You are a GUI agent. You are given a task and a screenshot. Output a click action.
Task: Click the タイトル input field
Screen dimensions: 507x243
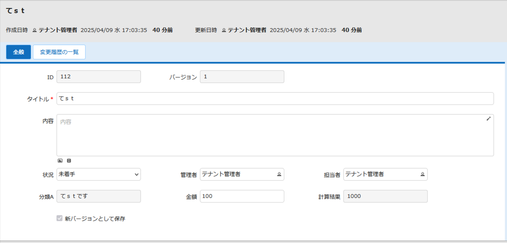tap(275, 99)
